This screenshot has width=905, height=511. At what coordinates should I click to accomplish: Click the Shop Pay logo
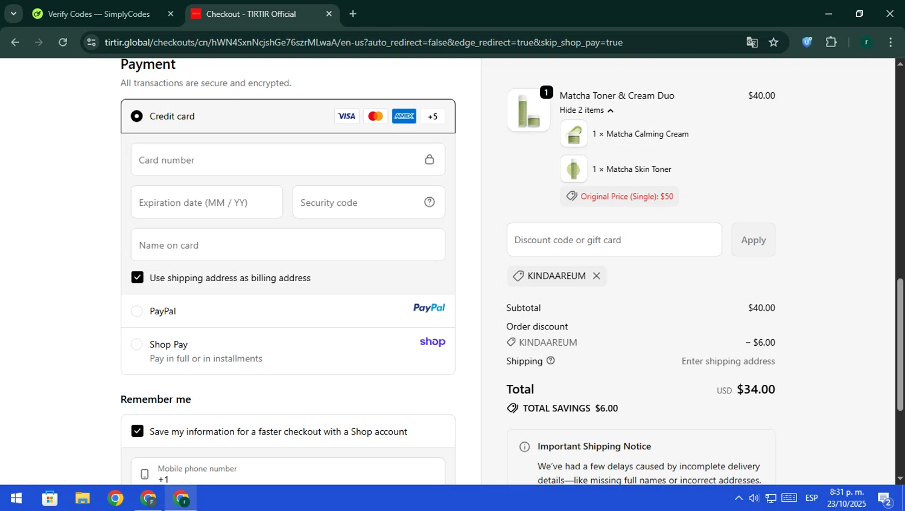coord(433,341)
